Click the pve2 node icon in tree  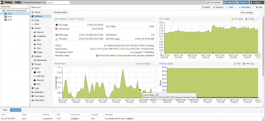pyautogui.click(x=6, y=17)
